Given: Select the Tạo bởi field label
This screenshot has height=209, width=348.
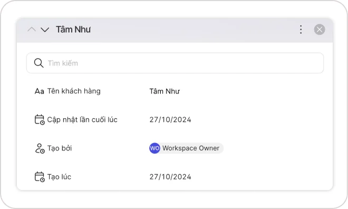Looking at the screenshot, I should [60, 148].
